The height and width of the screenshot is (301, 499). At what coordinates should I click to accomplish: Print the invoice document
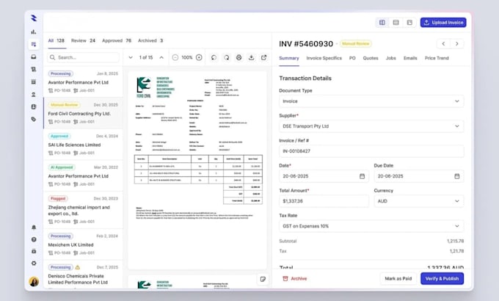238,57
